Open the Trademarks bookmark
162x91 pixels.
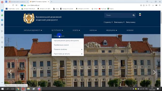13,9
